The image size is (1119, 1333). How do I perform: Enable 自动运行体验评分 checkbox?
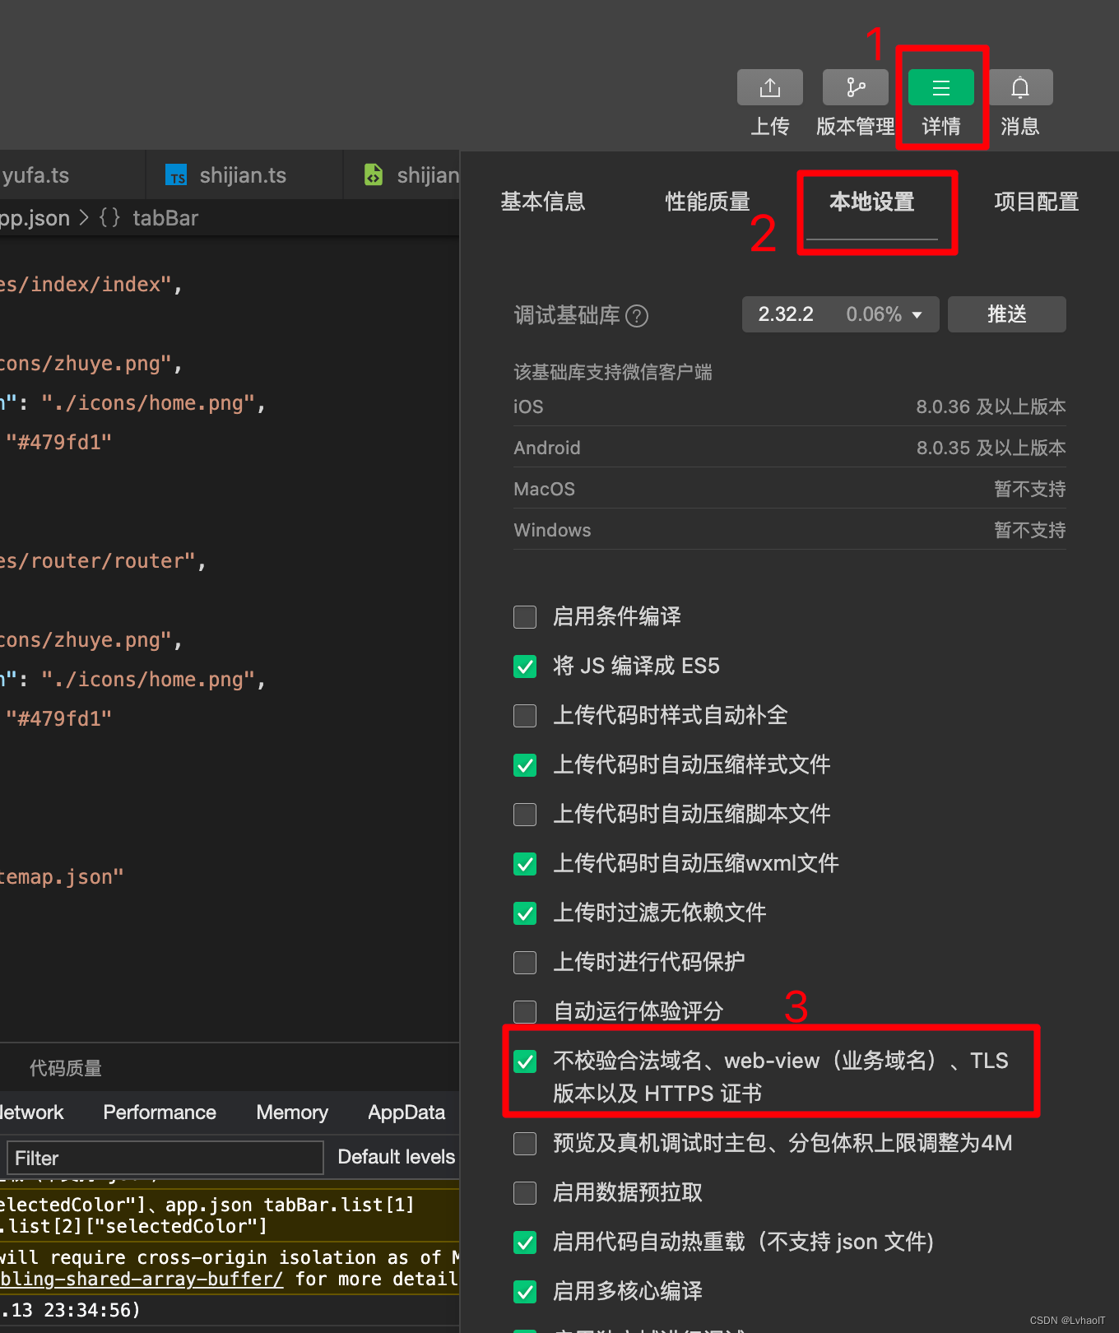[525, 1012]
